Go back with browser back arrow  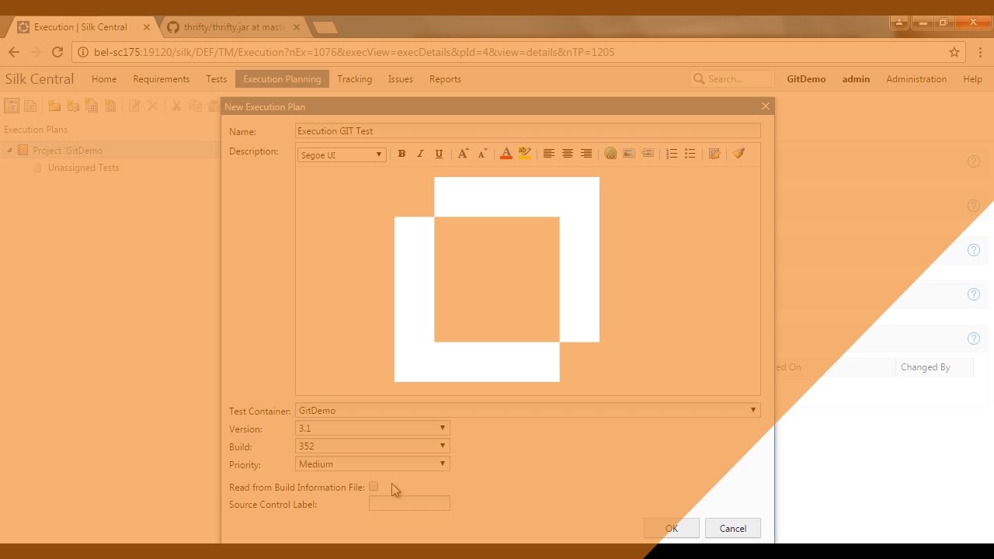(x=13, y=52)
